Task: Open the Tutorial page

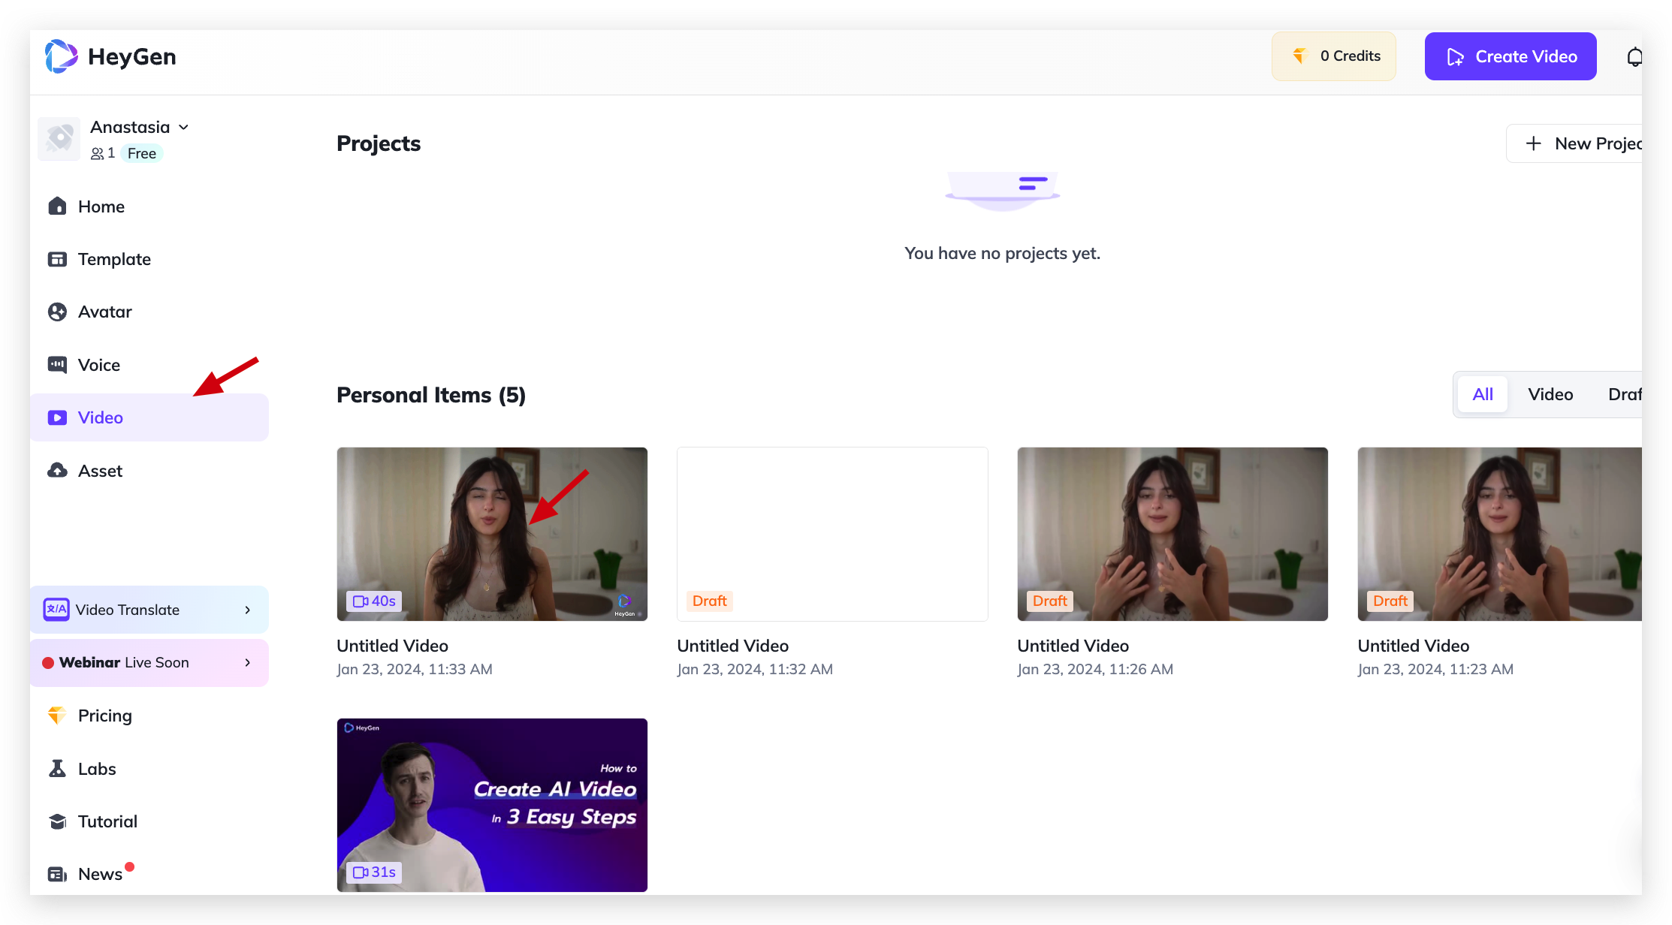Action: coord(107,821)
